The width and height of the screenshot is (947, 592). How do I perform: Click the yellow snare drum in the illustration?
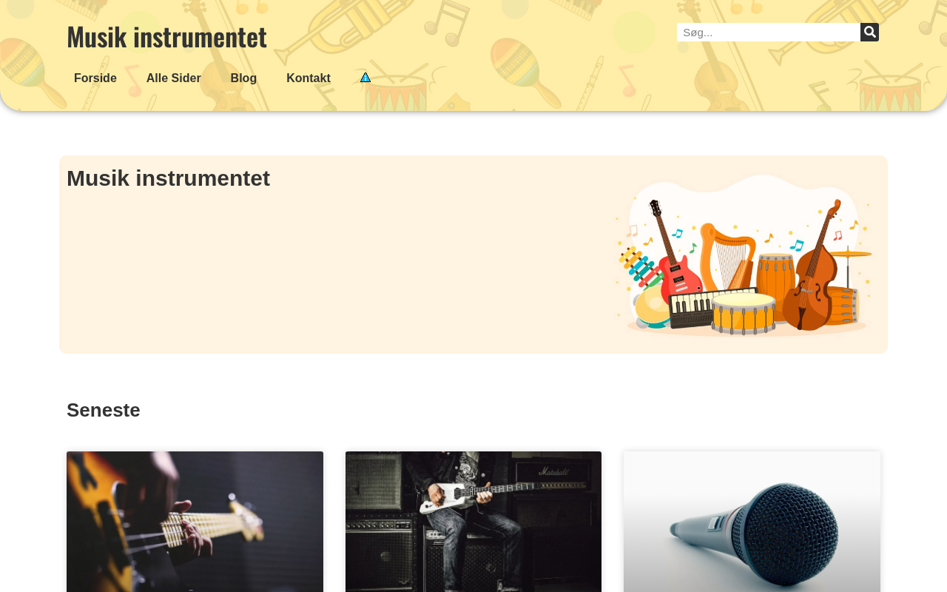pos(744,313)
